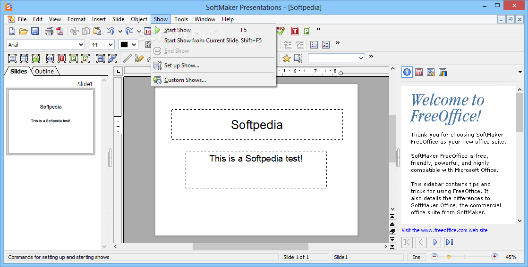Toggle Ins insert mode in status bar
Image resolution: width=528 pixels, height=267 pixels.
pos(416,257)
